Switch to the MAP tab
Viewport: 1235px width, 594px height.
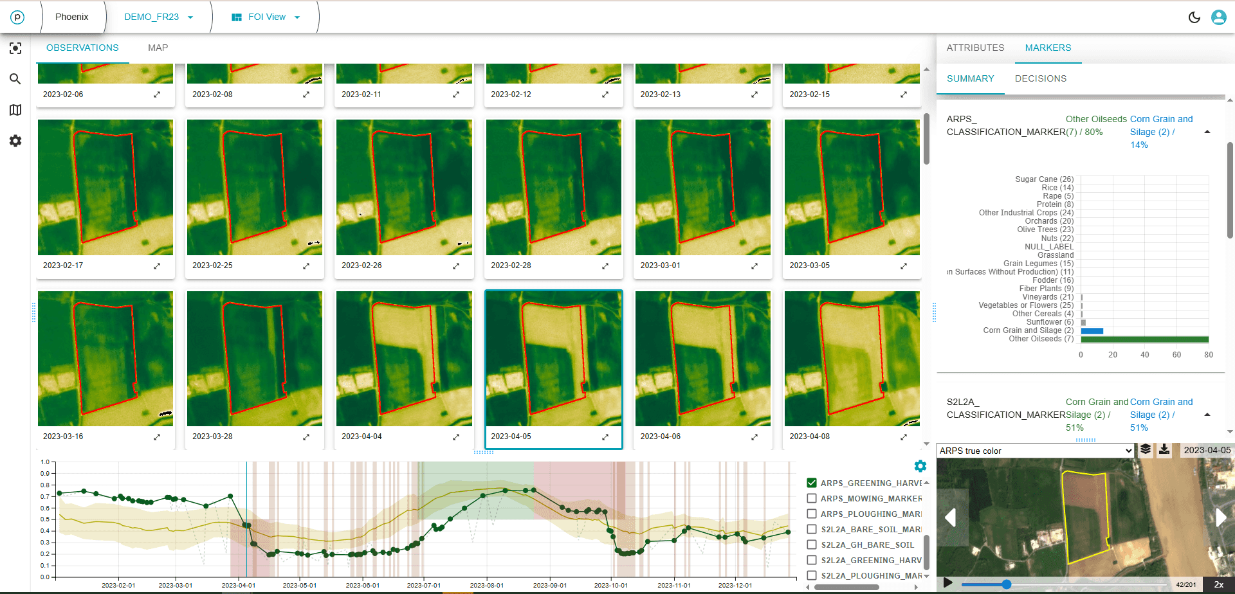tap(158, 48)
